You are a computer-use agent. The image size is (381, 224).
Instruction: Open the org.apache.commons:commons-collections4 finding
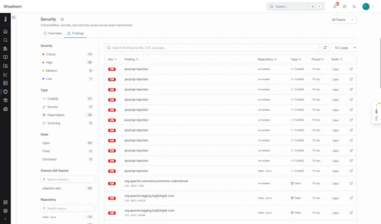pyautogui.click(x=156, y=181)
